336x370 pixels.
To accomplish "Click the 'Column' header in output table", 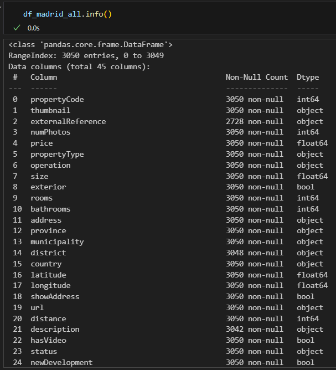I will coord(44,77).
